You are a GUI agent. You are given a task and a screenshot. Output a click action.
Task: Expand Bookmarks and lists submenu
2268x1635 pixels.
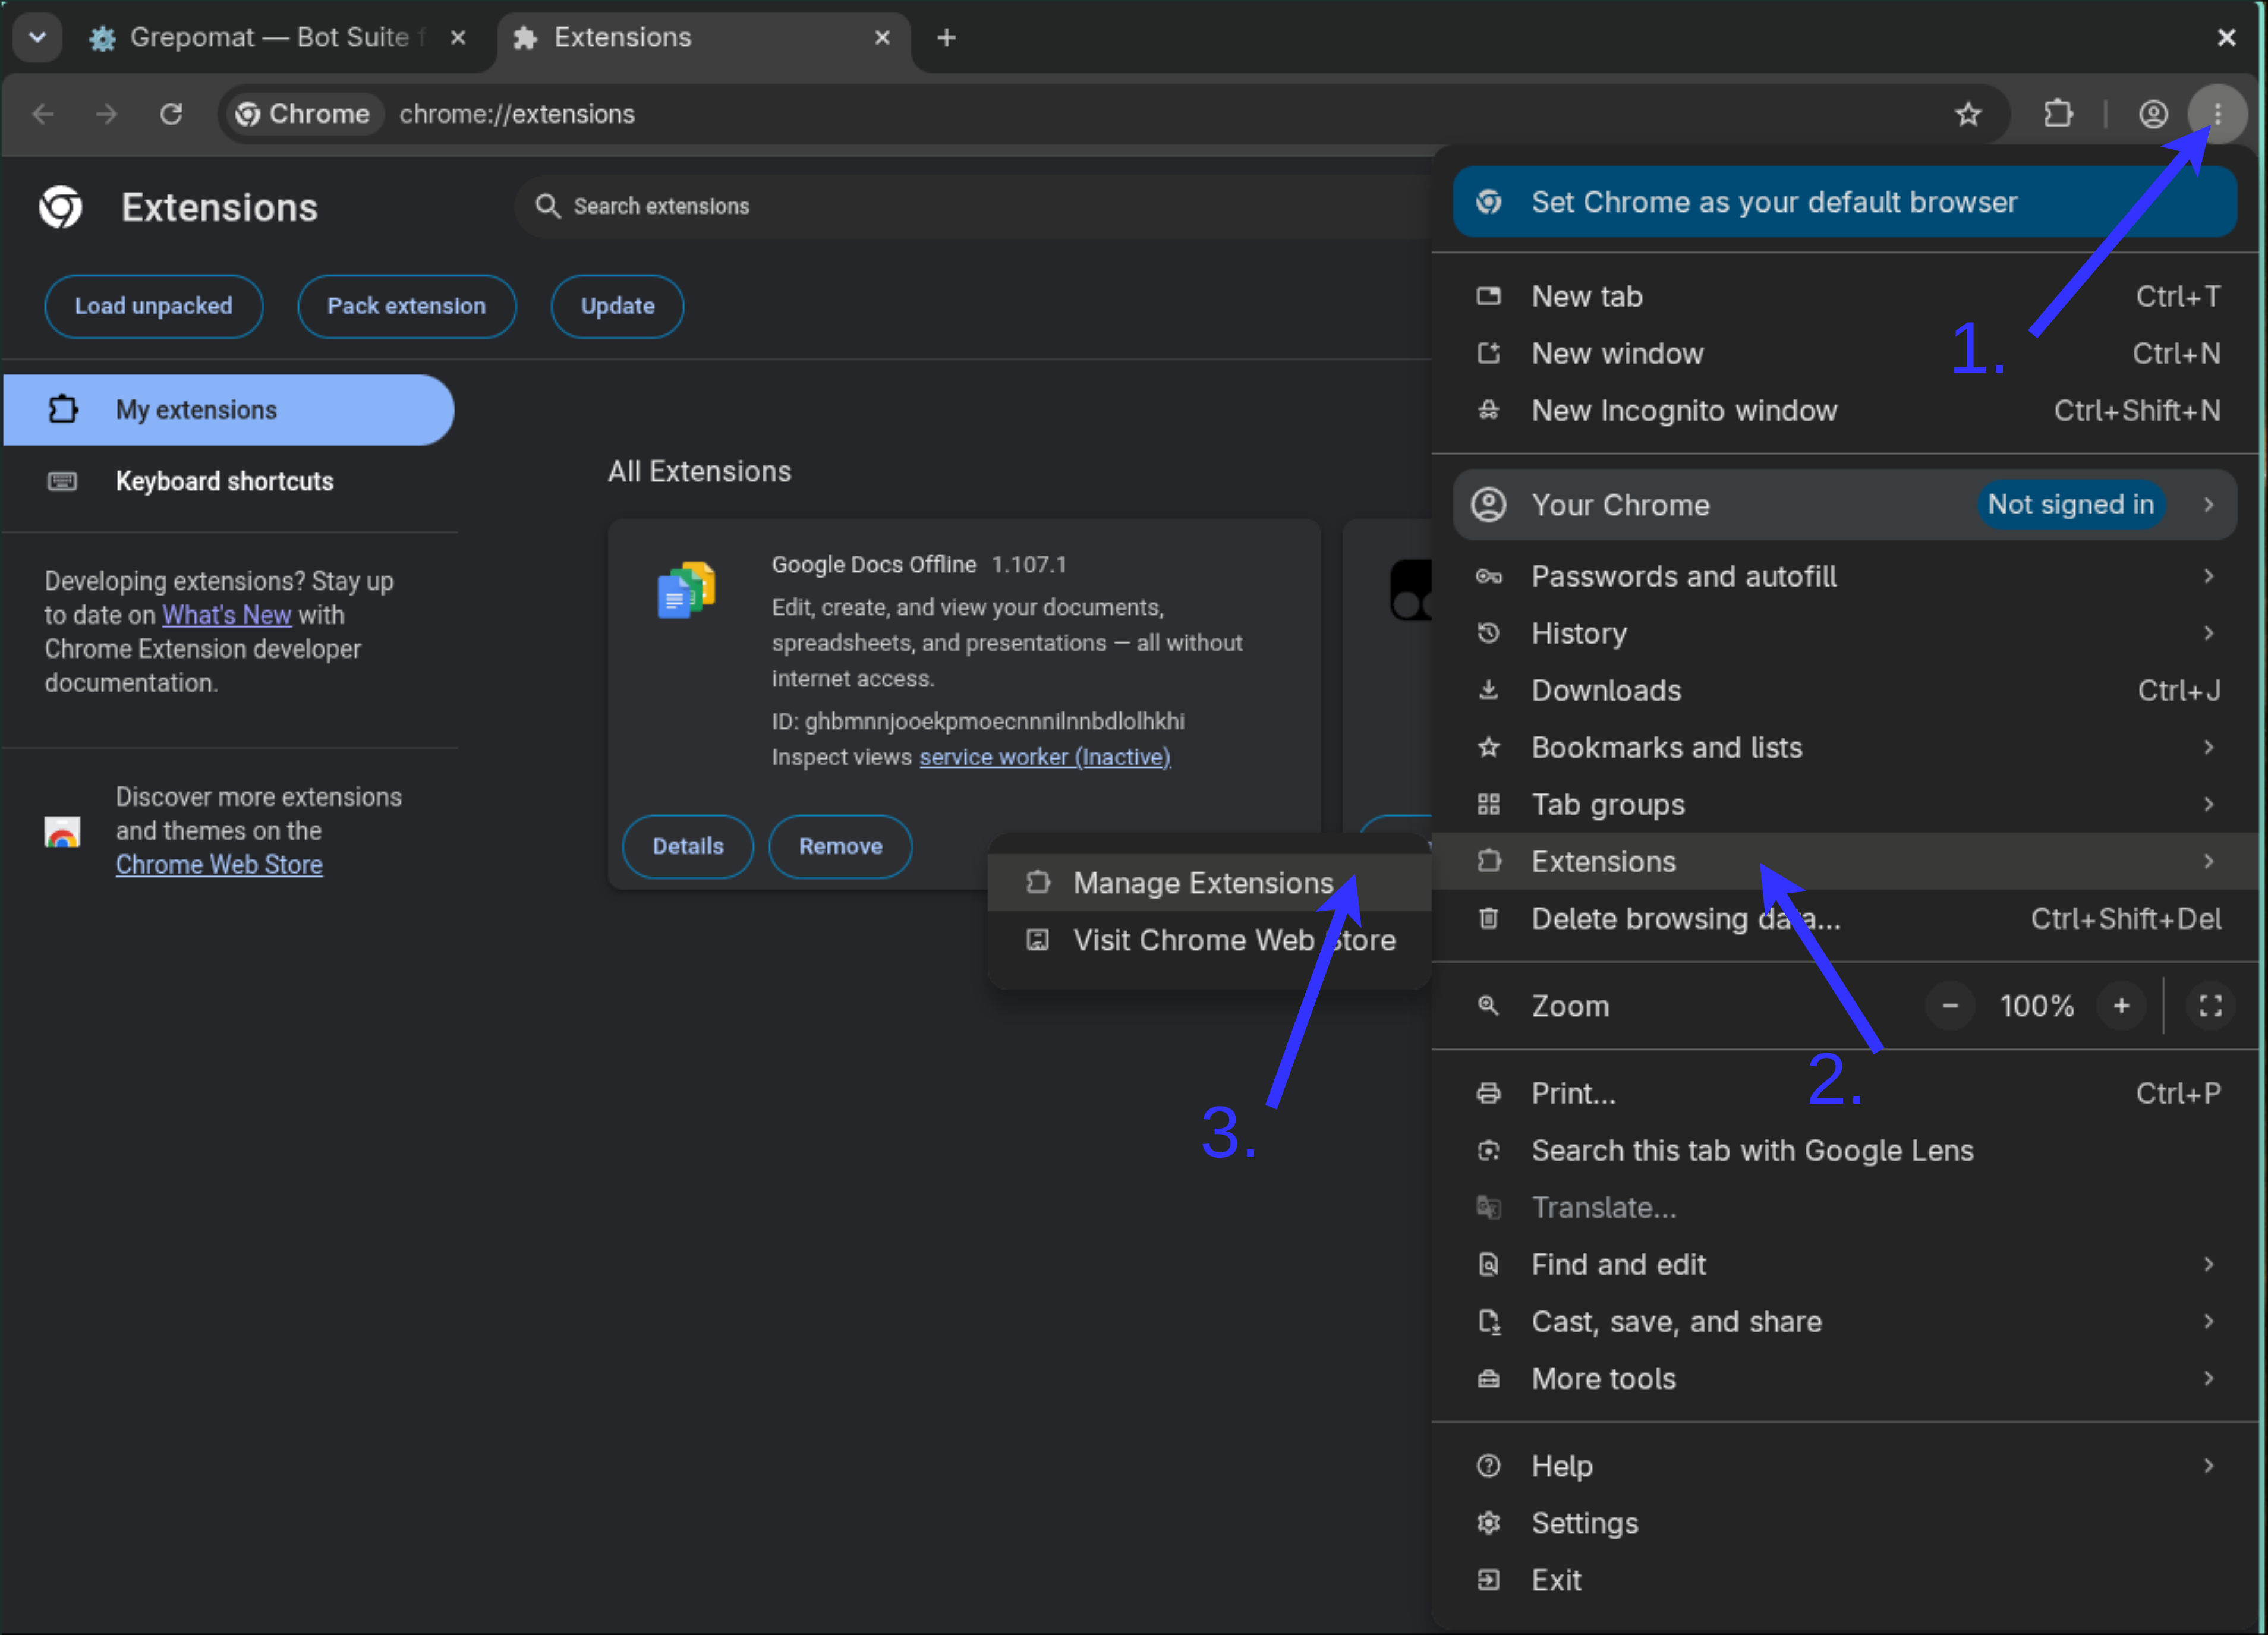(1844, 747)
